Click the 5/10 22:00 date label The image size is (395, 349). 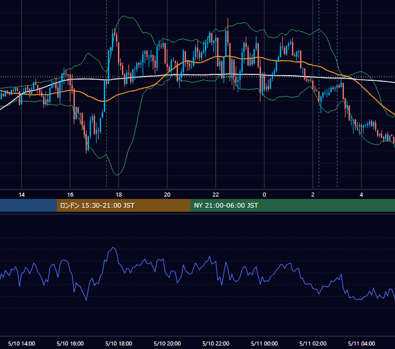216,343
